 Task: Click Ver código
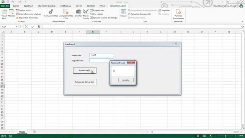(96, 14)
